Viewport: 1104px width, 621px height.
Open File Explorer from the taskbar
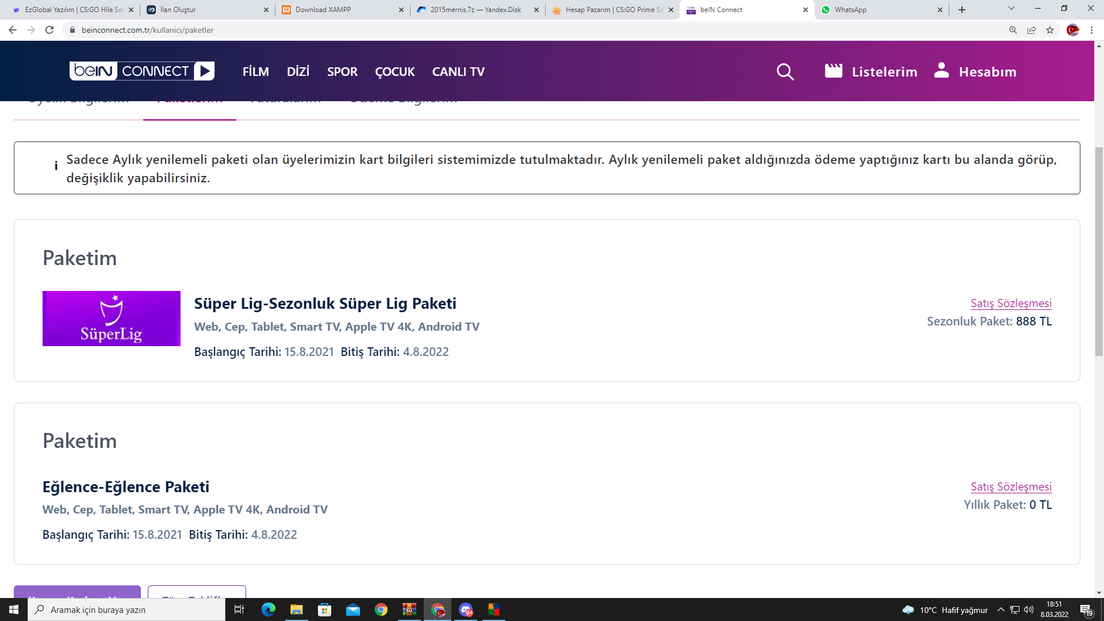coord(296,609)
